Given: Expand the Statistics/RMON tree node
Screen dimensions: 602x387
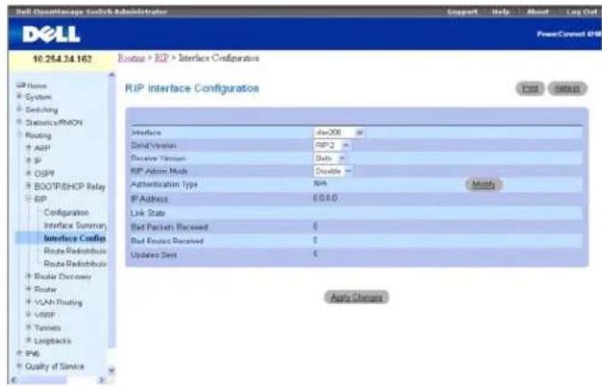Looking at the screenshot, I should pyautogui.click(x=20, y=122).
